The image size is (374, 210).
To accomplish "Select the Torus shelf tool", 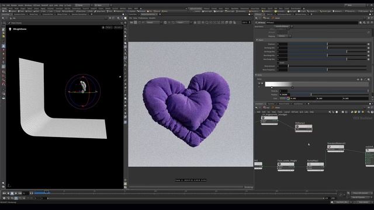I will click(x=28, y=11).
